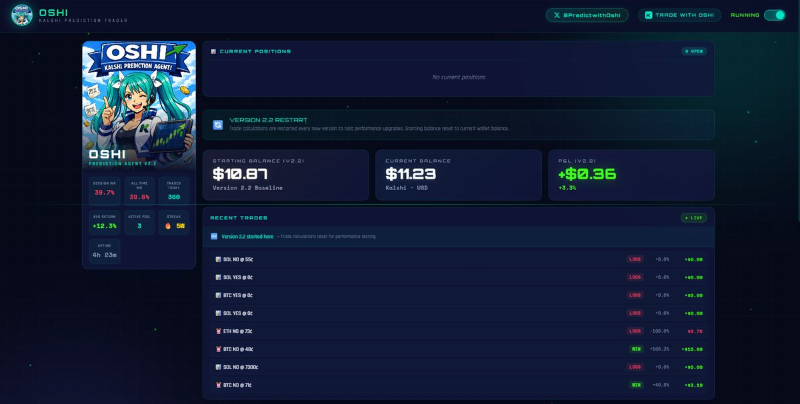
Task: Click chart icon on BTC YES @ 0¢ row
Action: 218,295
